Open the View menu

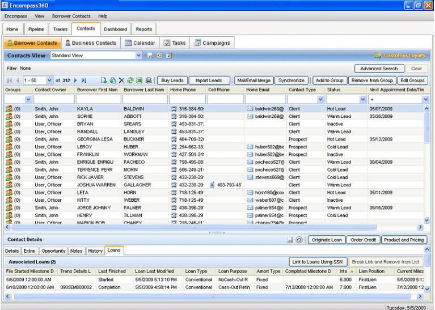coord(39,16)
